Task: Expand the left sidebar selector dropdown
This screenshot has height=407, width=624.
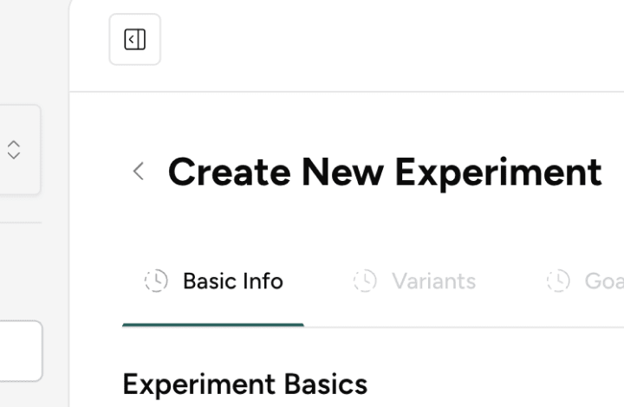Action: (x=19, y=149)
